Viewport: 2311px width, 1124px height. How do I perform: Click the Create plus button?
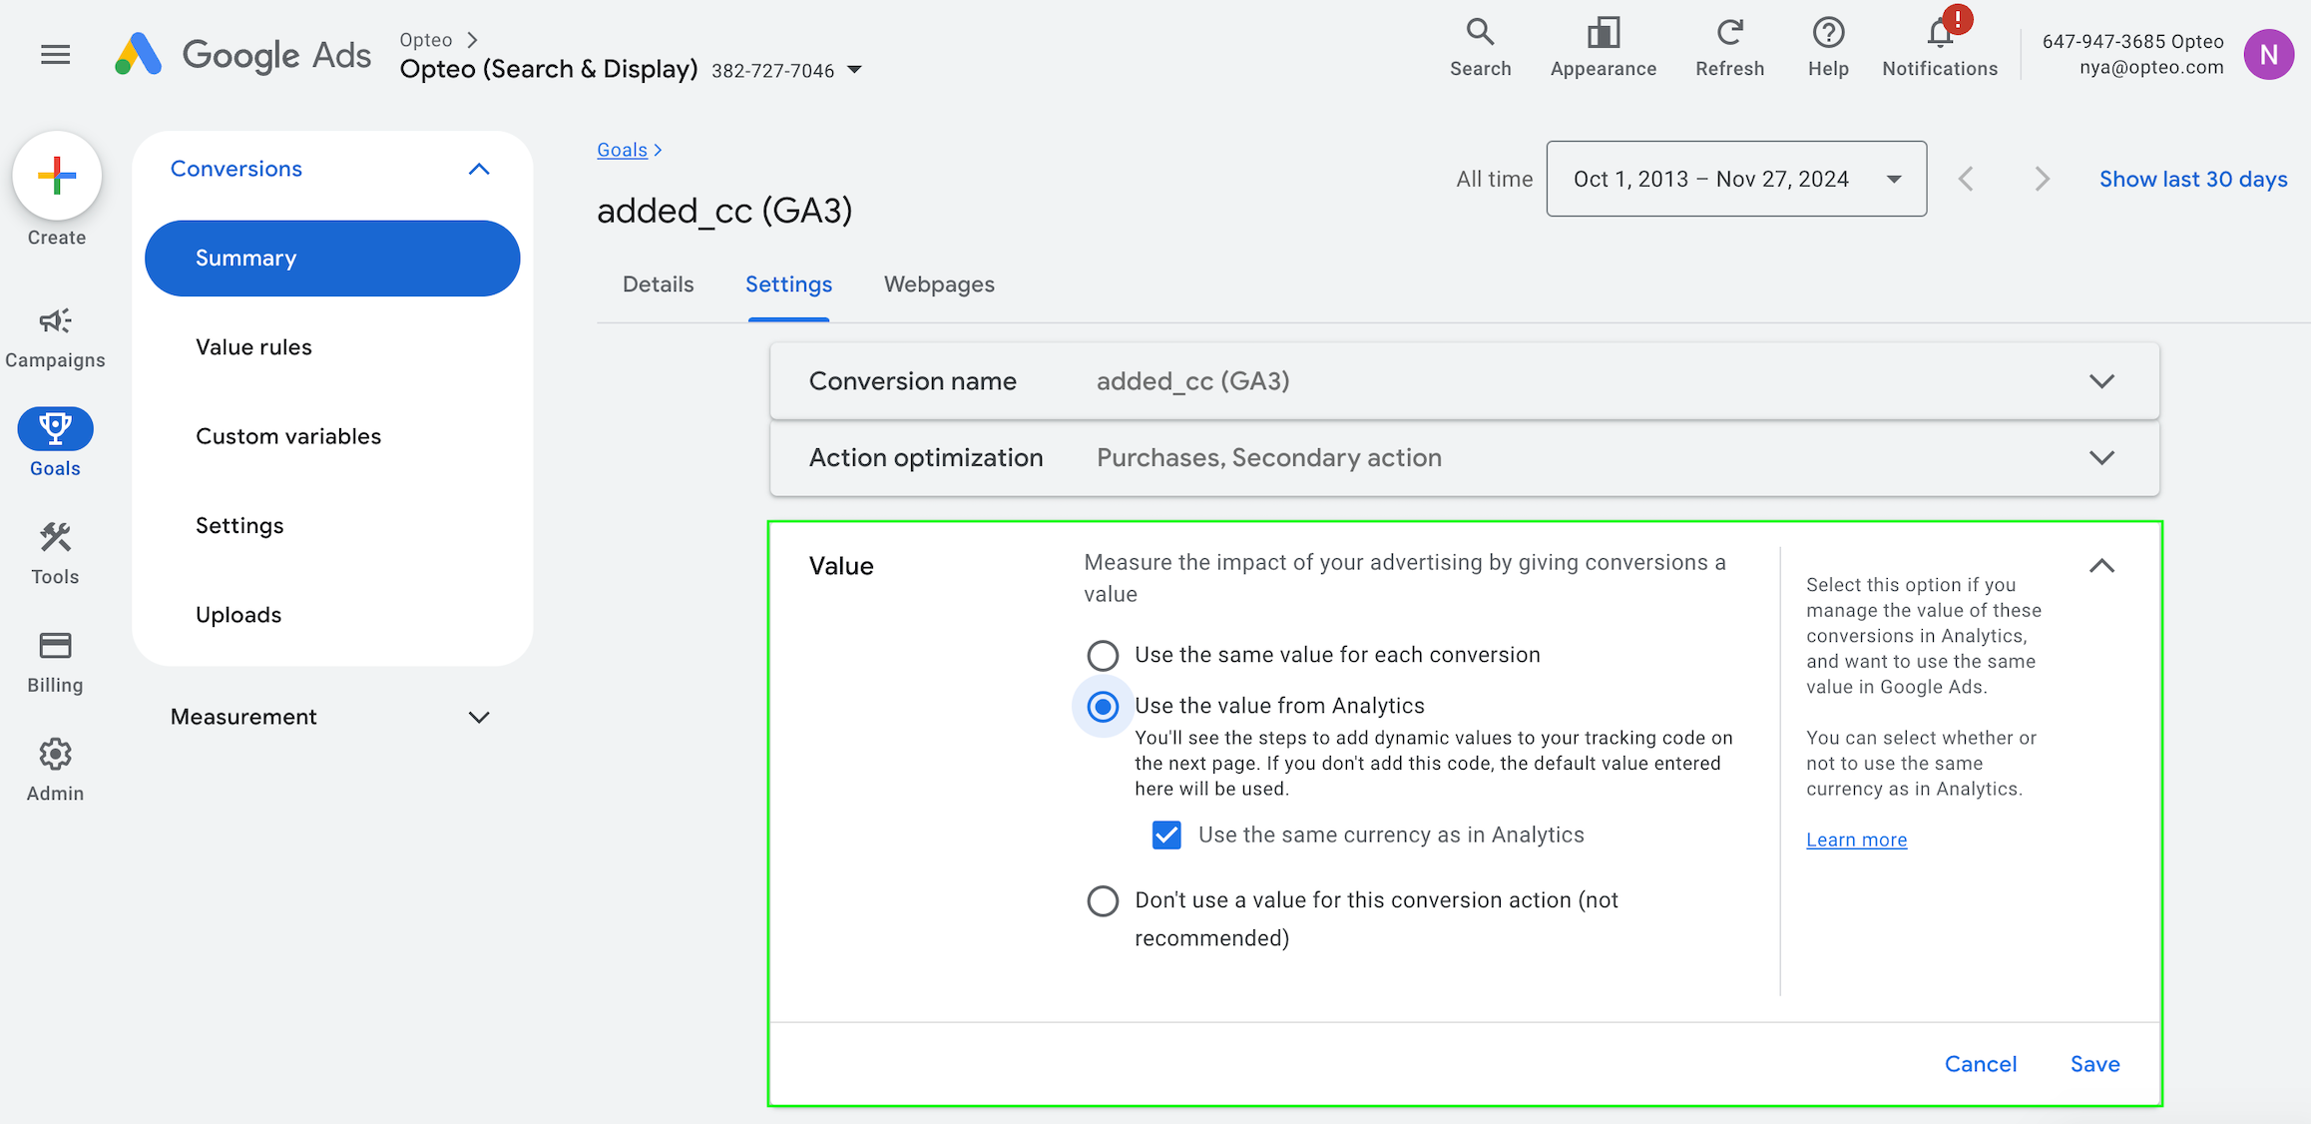57,177
